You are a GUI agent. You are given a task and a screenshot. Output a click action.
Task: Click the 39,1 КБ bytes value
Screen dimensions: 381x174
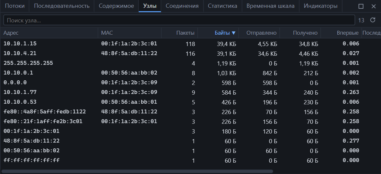[x=227, y=54]
